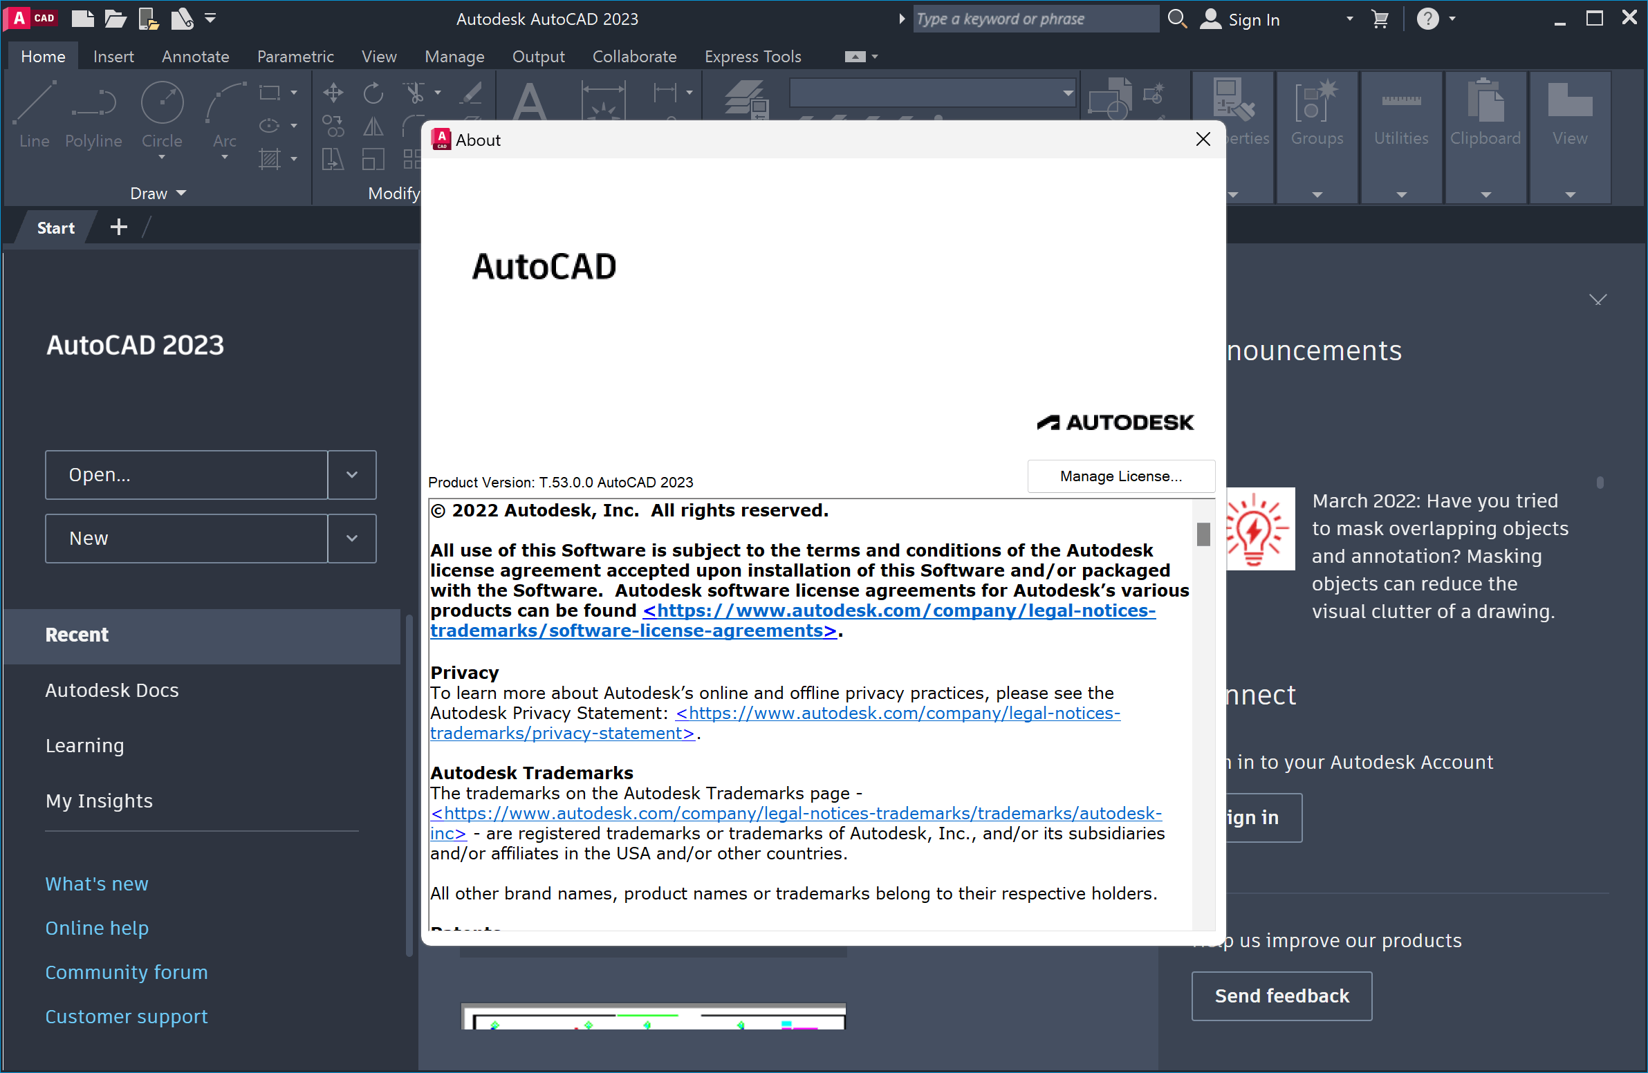Expand the Utilities panel dropdown
The image size is (1648, 1073).
point(1402,194)
